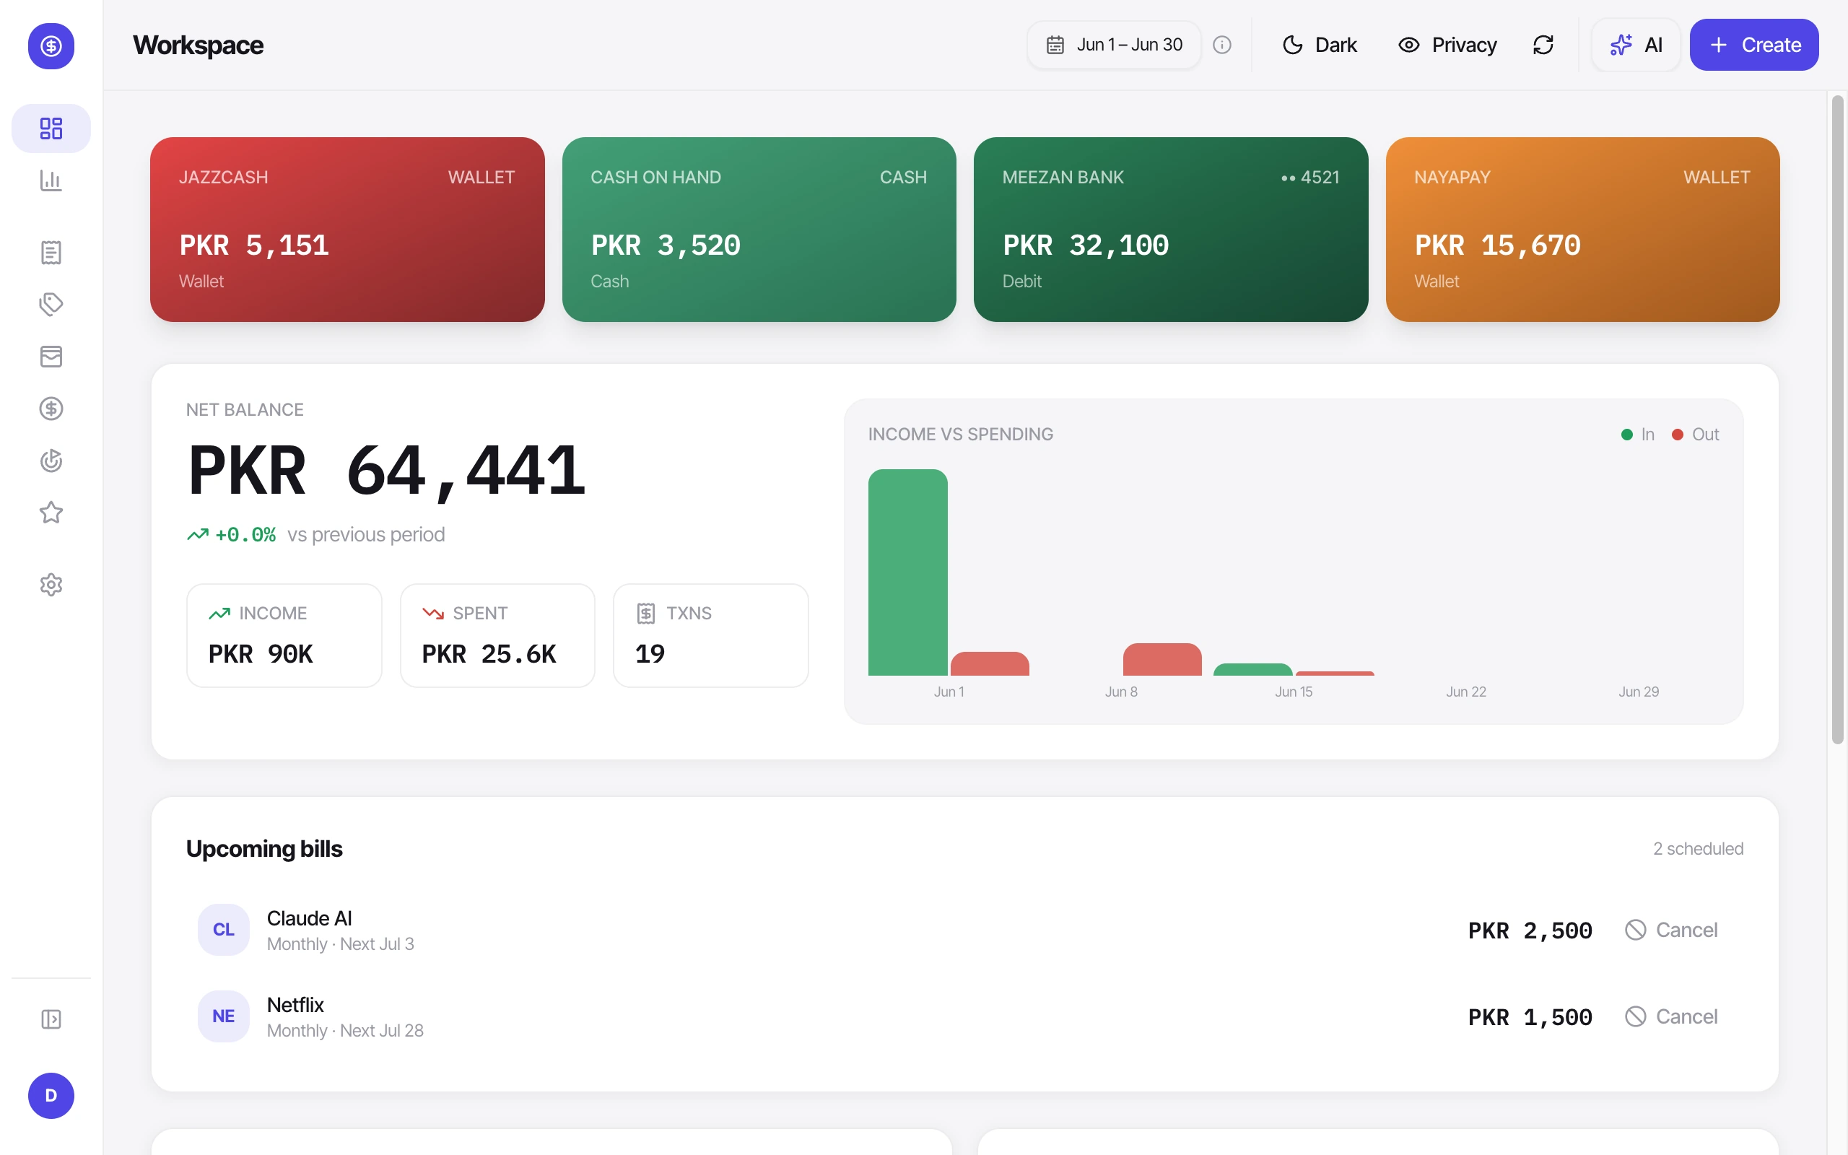This screenshot has height=1155, width=1848.
Task: Click the Workspace title
Action: coord(198,45)
